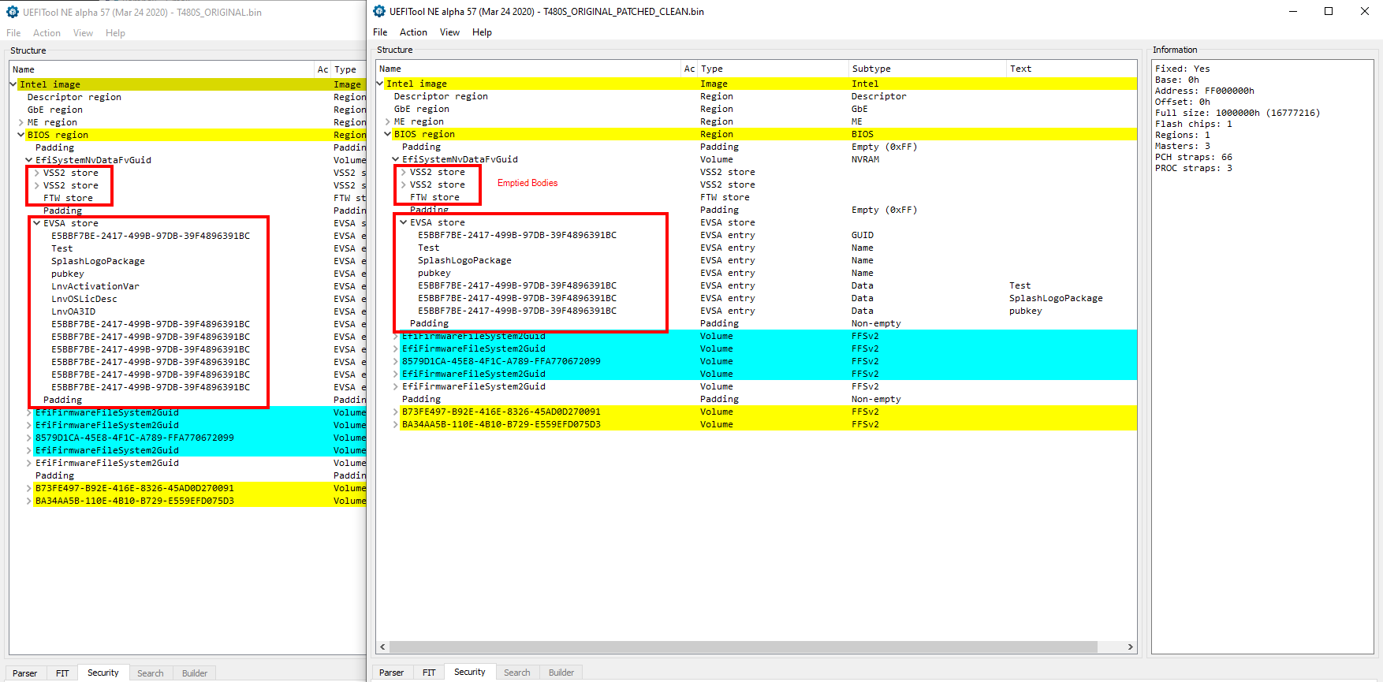
Task: Click the UEFITool app icon in right title bar
Action: pyautogui.click(x=379, y=11)
